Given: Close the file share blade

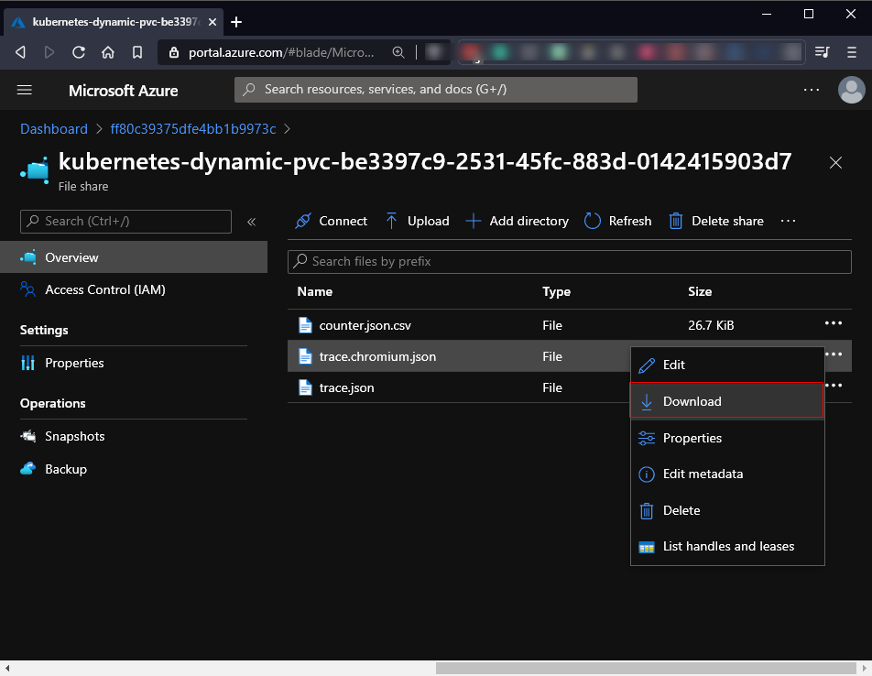Looking at the screenshot, I should click(835, 163).
